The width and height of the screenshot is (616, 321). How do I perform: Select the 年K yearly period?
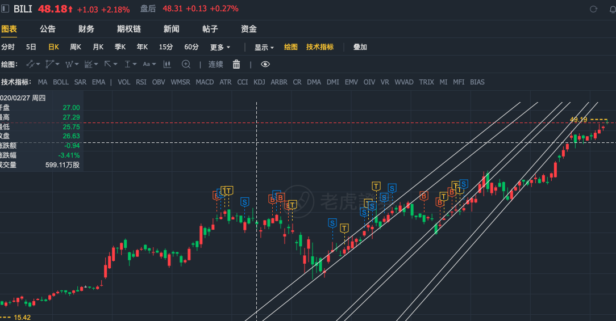coord(142,47)
